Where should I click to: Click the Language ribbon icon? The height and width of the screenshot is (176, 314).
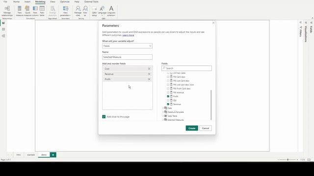(102, 11)
